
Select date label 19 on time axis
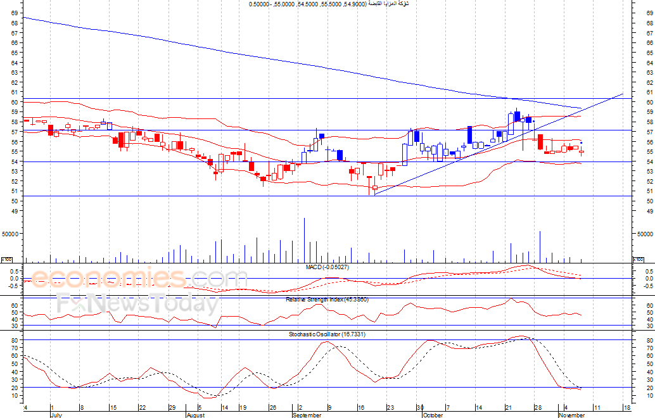click(243, 408)
